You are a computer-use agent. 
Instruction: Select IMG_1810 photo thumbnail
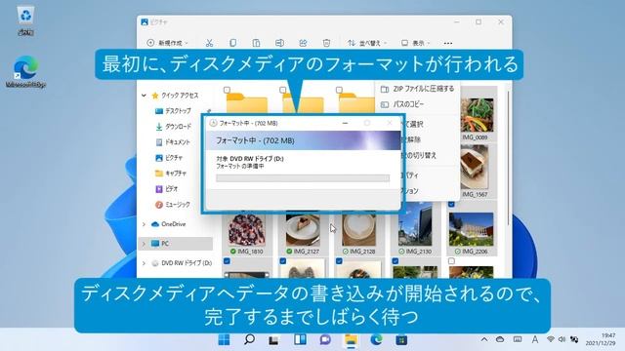(x=247, y=230)
